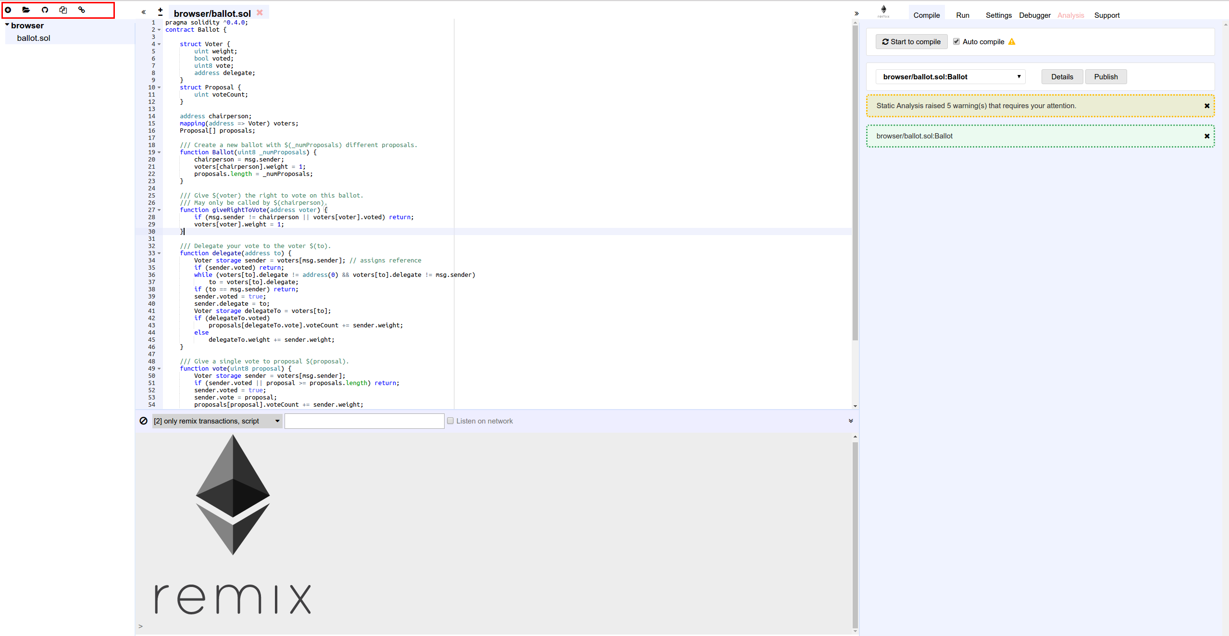Dismiss the Static Analysis warning message
The image size is (1229, 636).
click(x=1207, y=106)
